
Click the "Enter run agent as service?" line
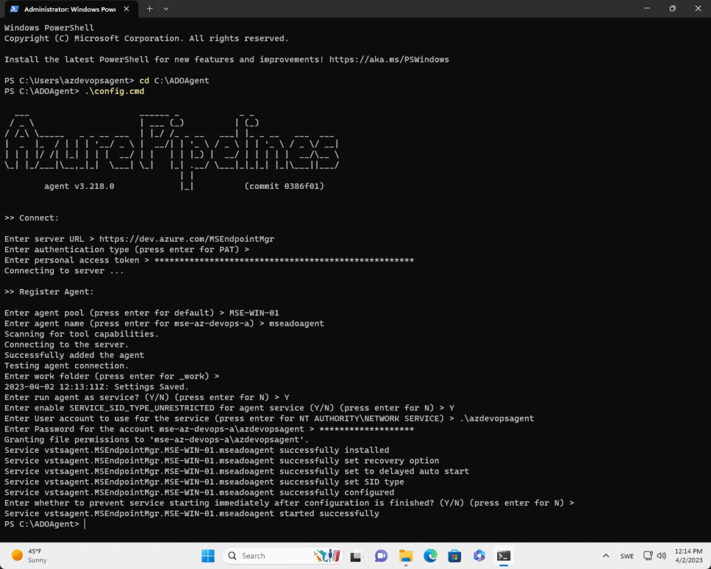pos(147,397)
